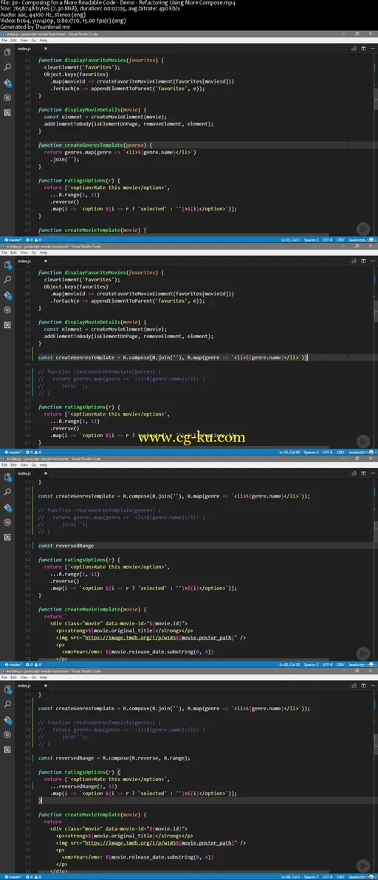
Task: Open View menu in the third frame
Action: pos(24,464)
